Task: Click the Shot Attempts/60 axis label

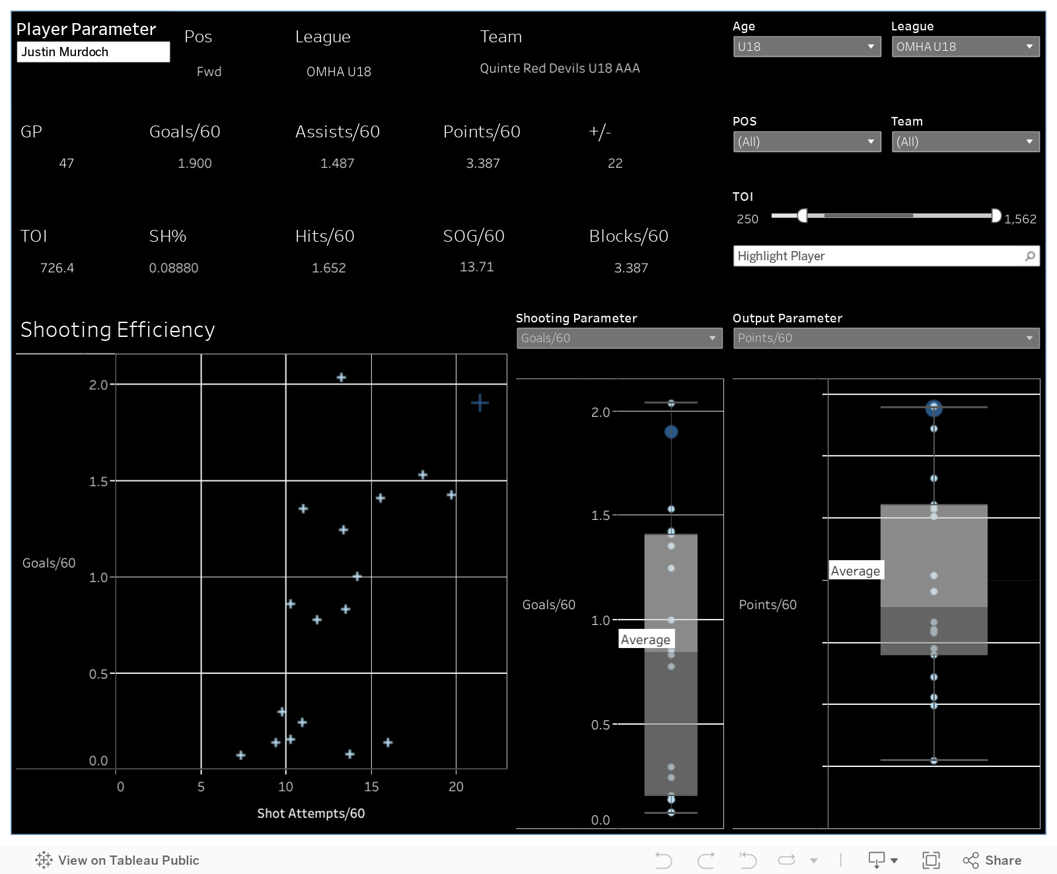Action: pos(311,813)
